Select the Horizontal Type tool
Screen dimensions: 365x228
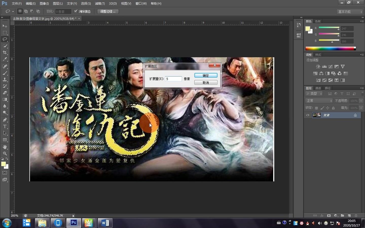coord(5,126)
